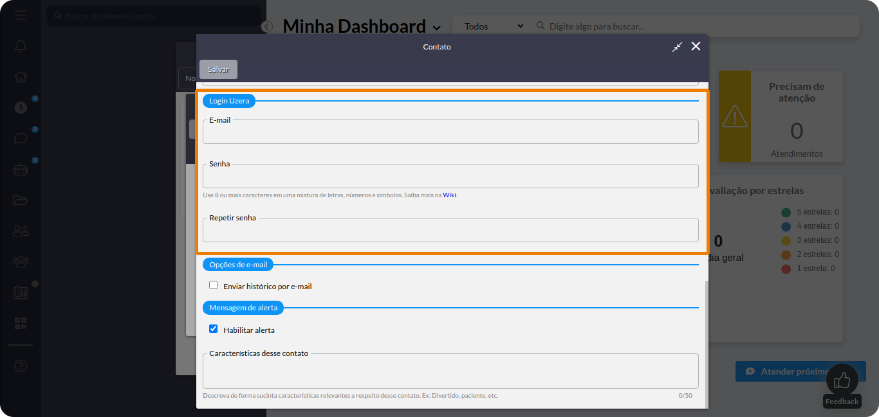The image size is (879, 417).
Task: Expand the Minha Dashboard title chevron
Action: pos(437,28)
